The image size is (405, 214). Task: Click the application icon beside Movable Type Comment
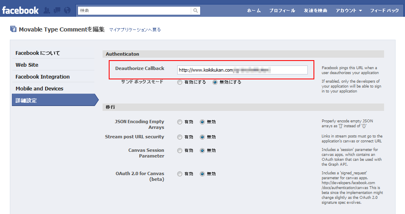click(13, 29)
